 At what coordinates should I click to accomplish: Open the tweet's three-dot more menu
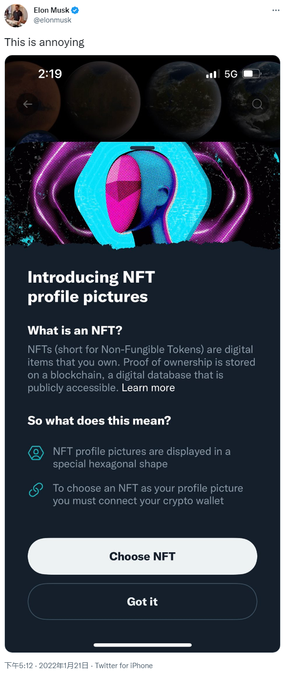coord(276,10)
